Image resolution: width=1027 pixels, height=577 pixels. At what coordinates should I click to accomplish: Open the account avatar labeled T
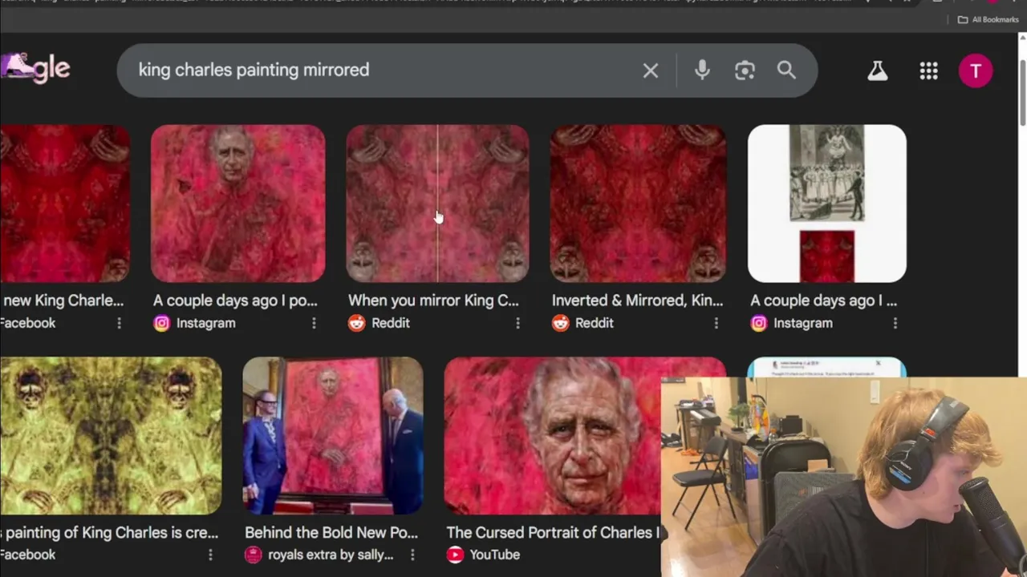click(x=976, y=71)
